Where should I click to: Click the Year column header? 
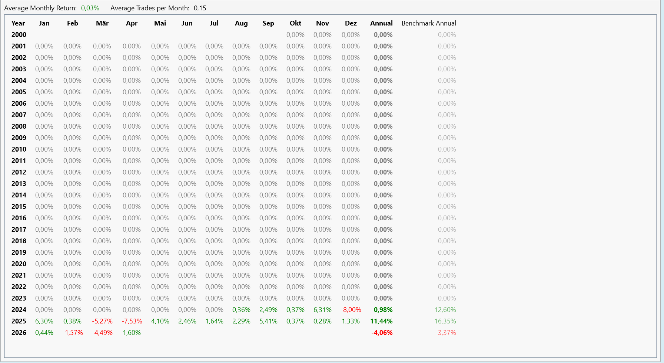[x=18, y=23]
